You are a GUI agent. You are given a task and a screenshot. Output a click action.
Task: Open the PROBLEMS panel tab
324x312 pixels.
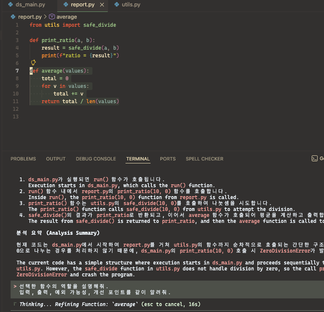[23, 159]
